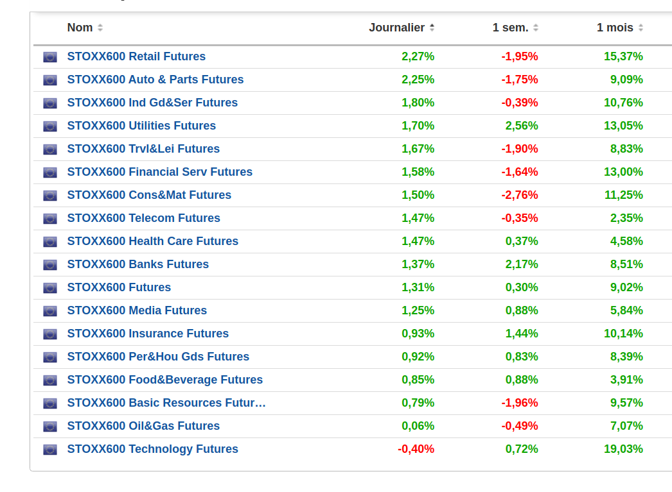Click the flag icon beside STOXX600 Technology Futures
The image size is (672, 492).
coord(50,450)
